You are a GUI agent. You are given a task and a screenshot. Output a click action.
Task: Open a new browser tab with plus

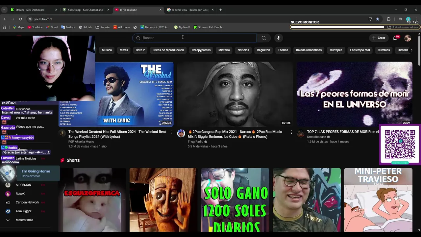(220, 10)
